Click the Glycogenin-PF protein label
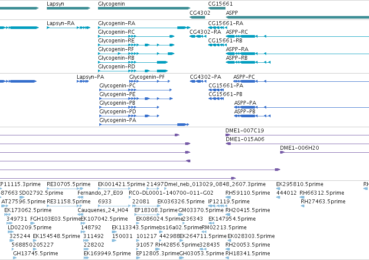 (x=147, y=77)
